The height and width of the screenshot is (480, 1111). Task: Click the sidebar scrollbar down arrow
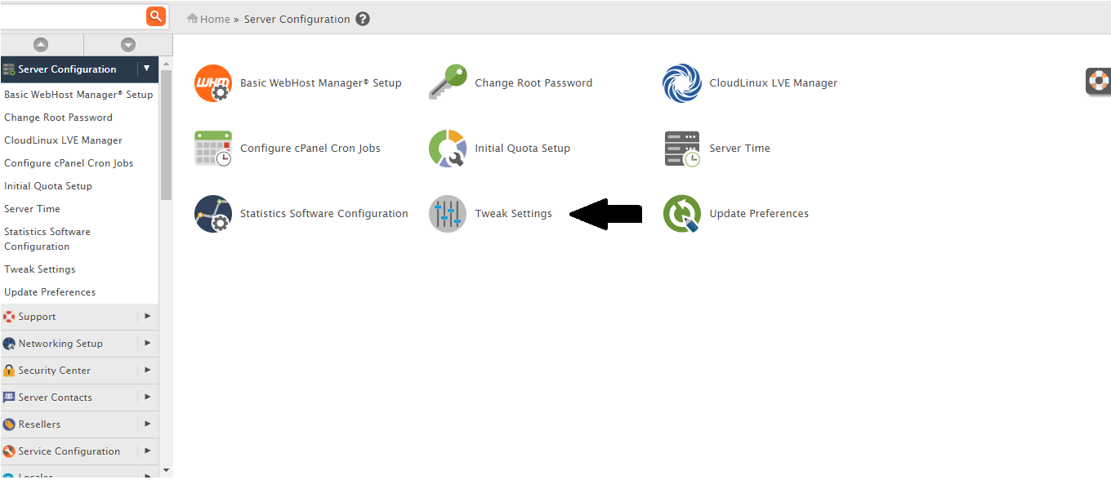166,471
